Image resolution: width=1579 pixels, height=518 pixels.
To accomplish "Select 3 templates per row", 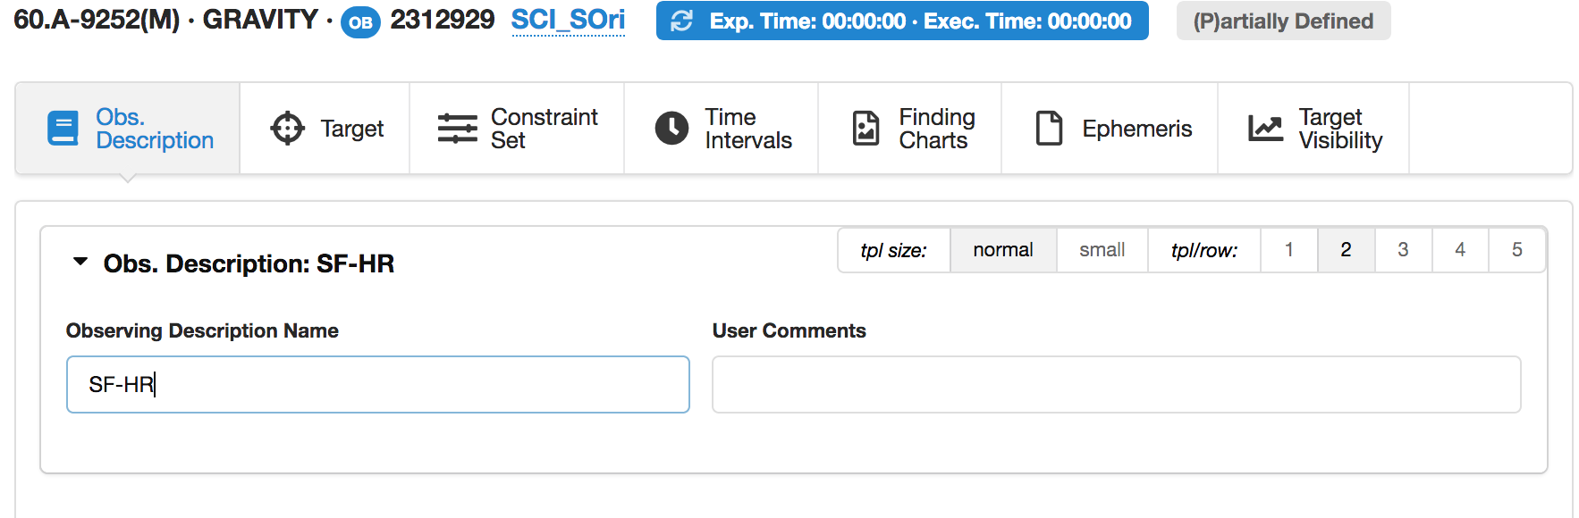I will click(x=1403, y=250).
